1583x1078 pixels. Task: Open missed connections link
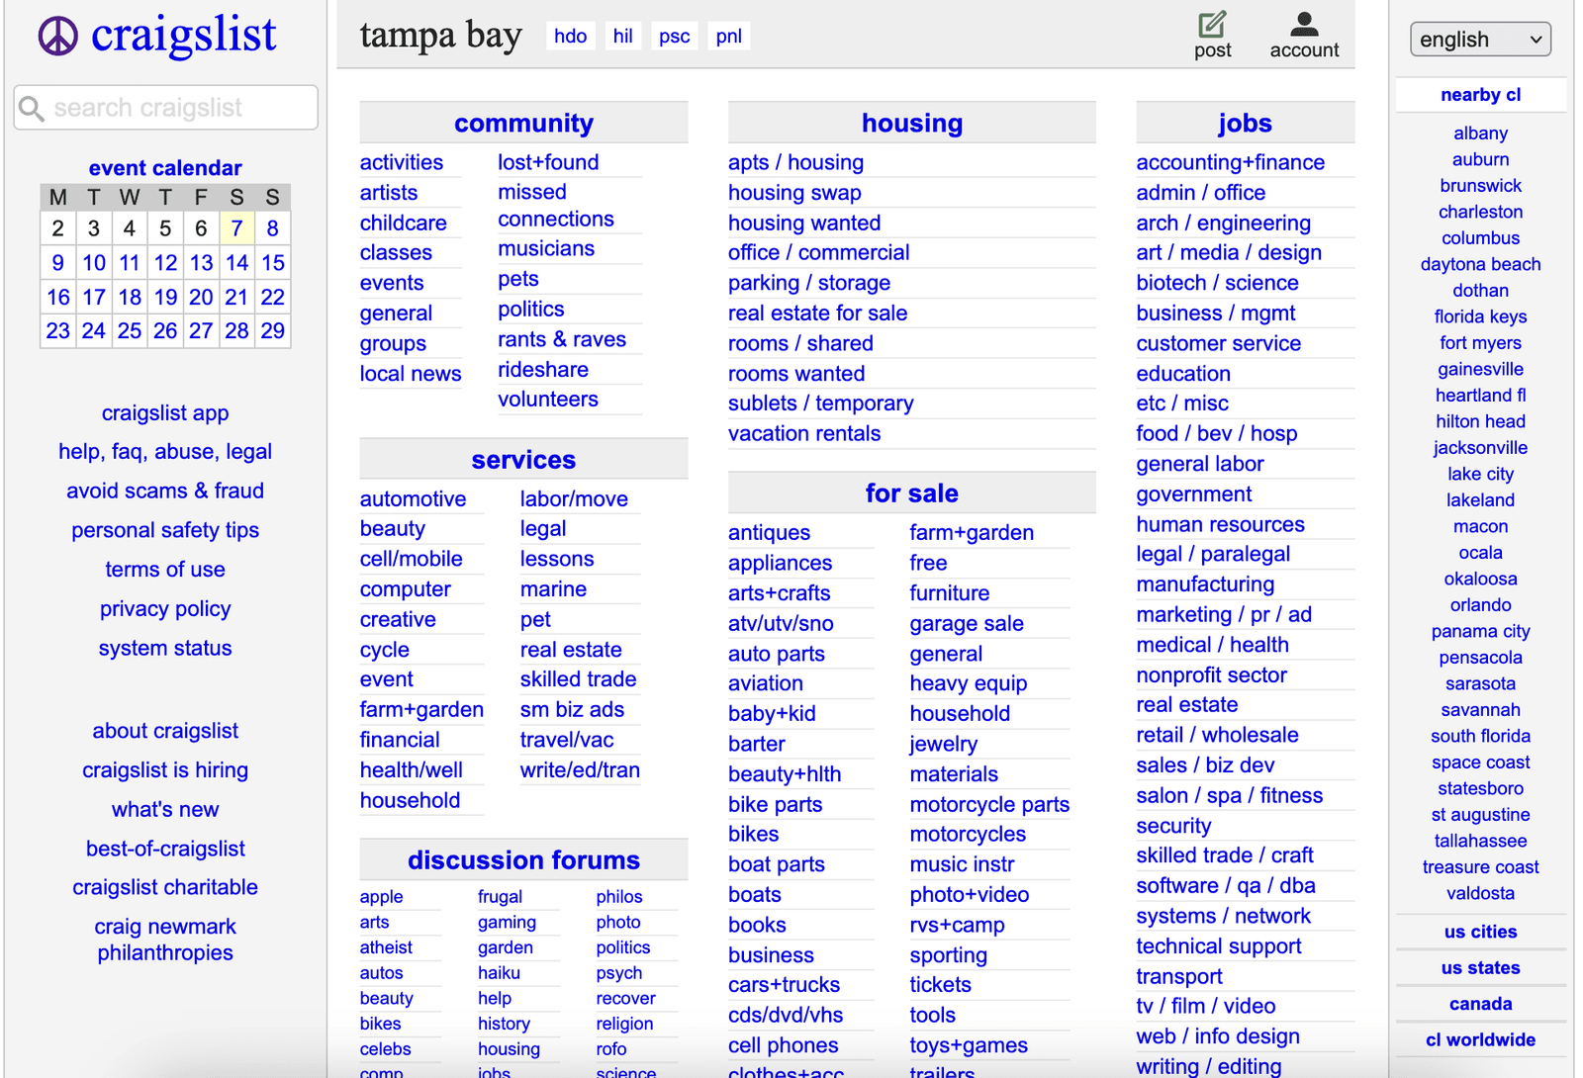pyautogui.click(x=555, y=206)
